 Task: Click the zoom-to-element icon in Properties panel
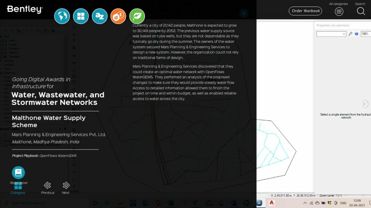tap(351, 34)
